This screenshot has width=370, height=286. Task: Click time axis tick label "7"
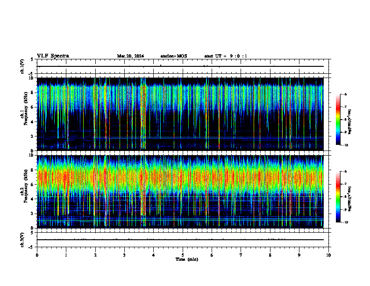[x=241, y=255]
